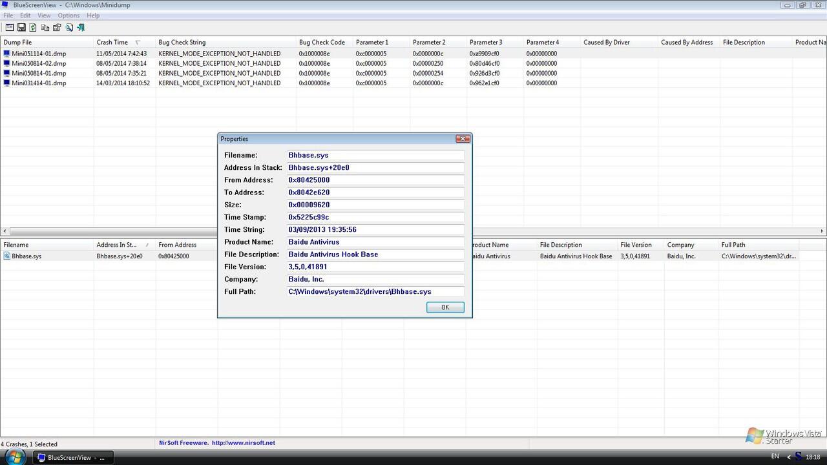
Task: Click the Address In Stack field Bhbase.sys+20e0
Action: [x=375, y=167]
